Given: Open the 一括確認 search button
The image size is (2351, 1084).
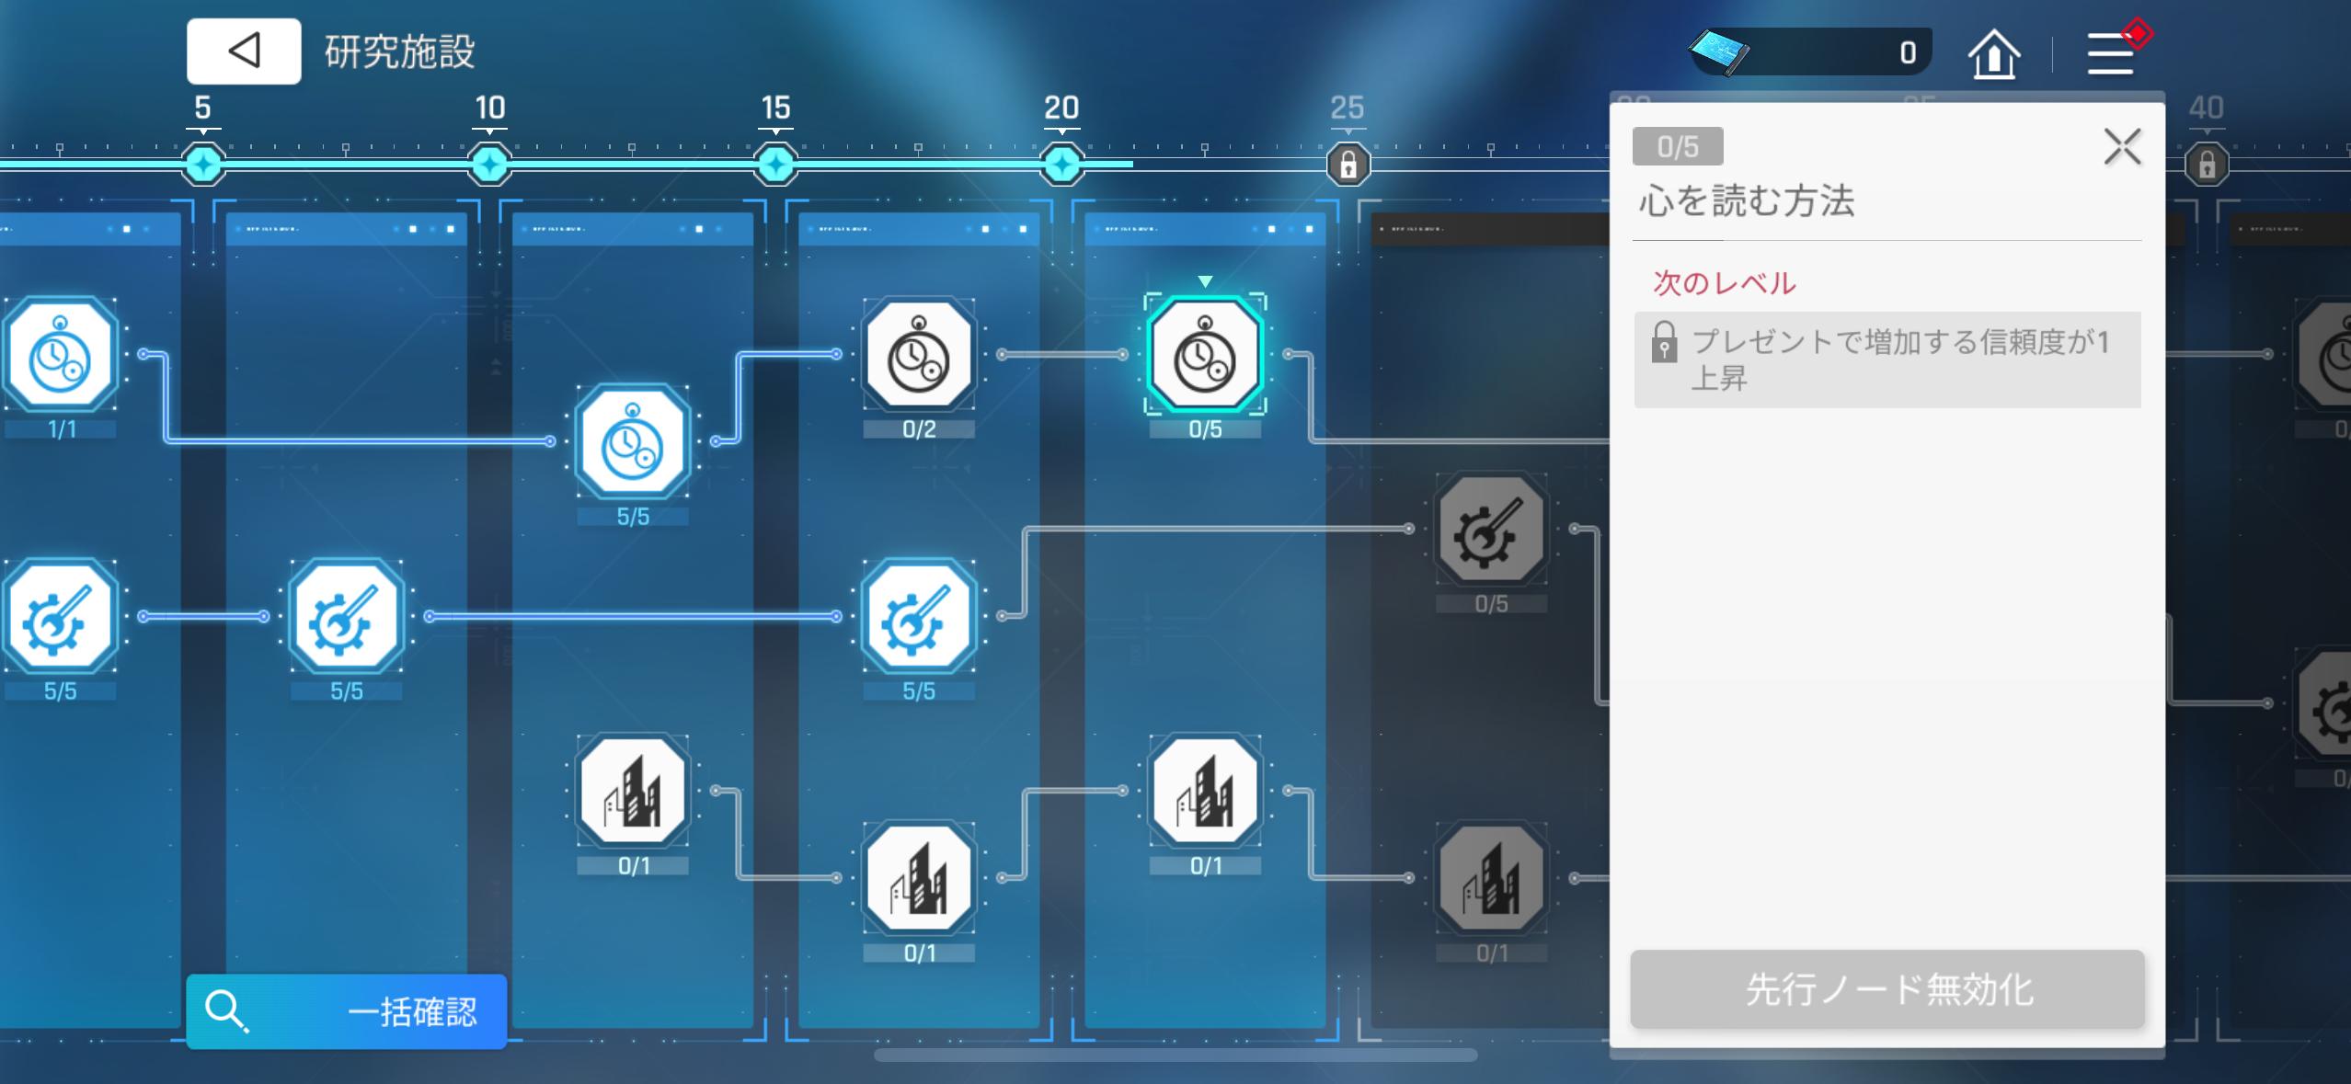Looking at the screenshot, I should click(x=347, y=1011).
